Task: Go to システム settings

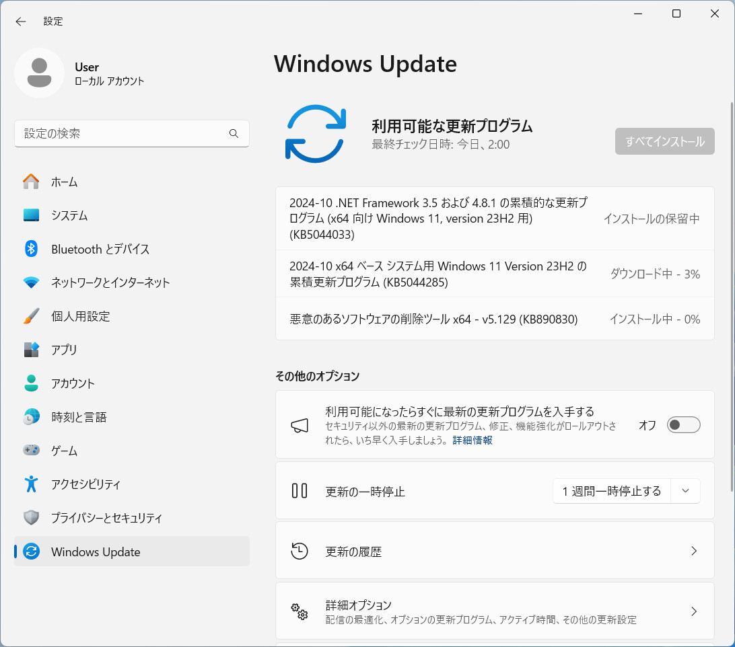Action: pos(132,215)
